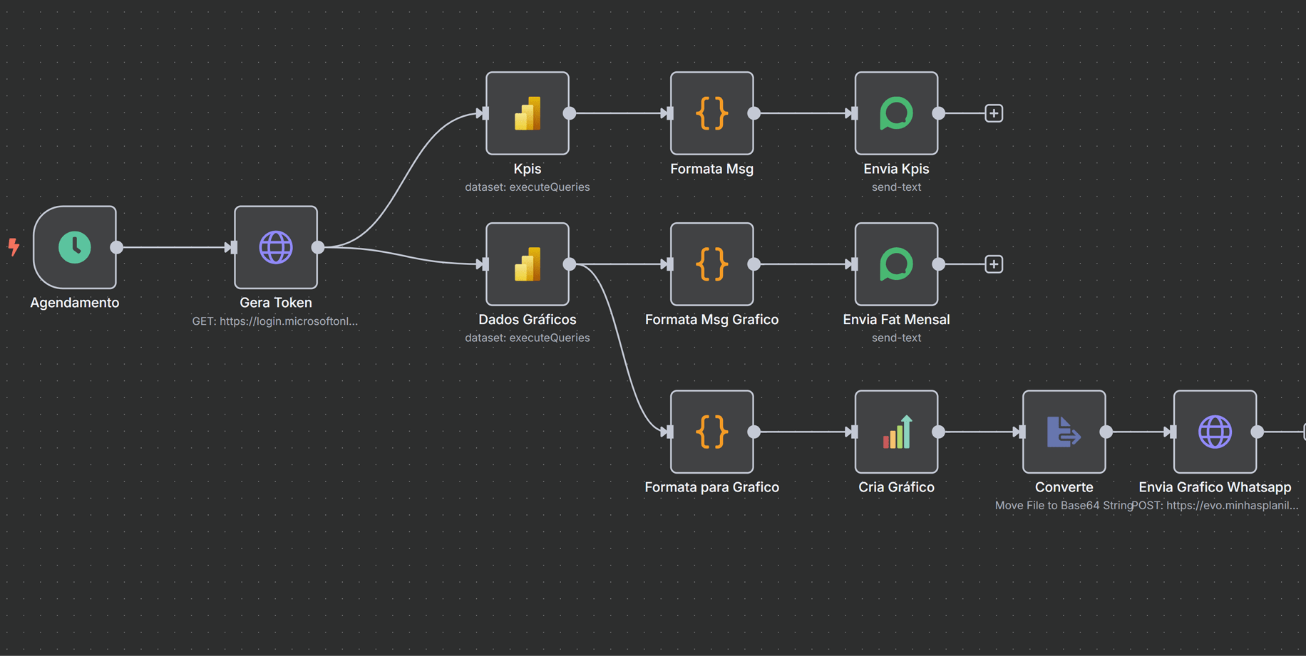Click the Gera Token HTTP request node
This screenshot has width=1306, height=656.
276,247
